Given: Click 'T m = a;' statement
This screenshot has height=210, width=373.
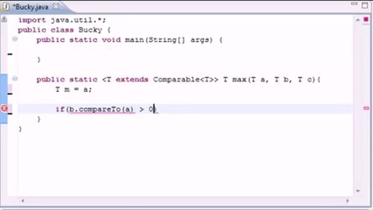Looking at the screenshot, I should click(x=73, y=89).
